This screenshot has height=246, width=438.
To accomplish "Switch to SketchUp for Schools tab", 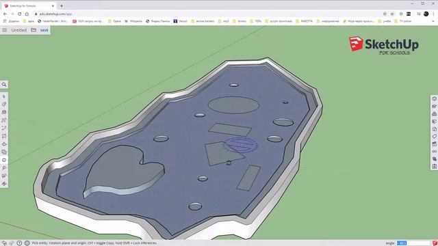I will click(x=29, y=5).
